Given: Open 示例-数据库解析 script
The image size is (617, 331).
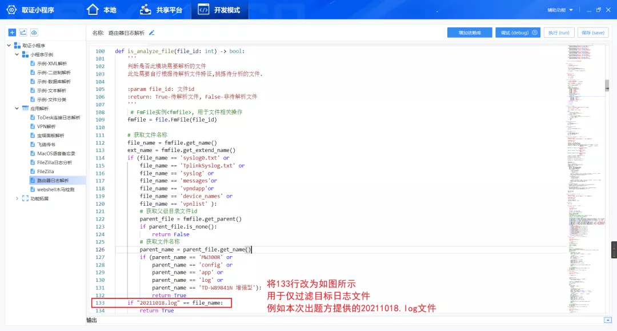Looking at the screenshot, I should [x=54, y=82].
